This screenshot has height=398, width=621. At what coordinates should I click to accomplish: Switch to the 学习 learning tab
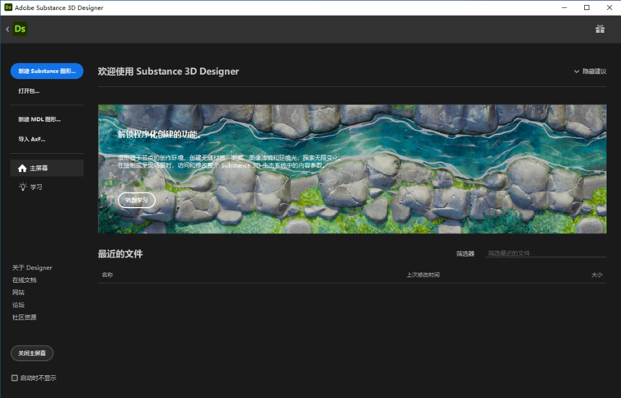47,187
